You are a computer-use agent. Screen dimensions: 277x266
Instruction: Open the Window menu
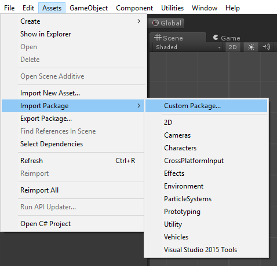point(205,8)
